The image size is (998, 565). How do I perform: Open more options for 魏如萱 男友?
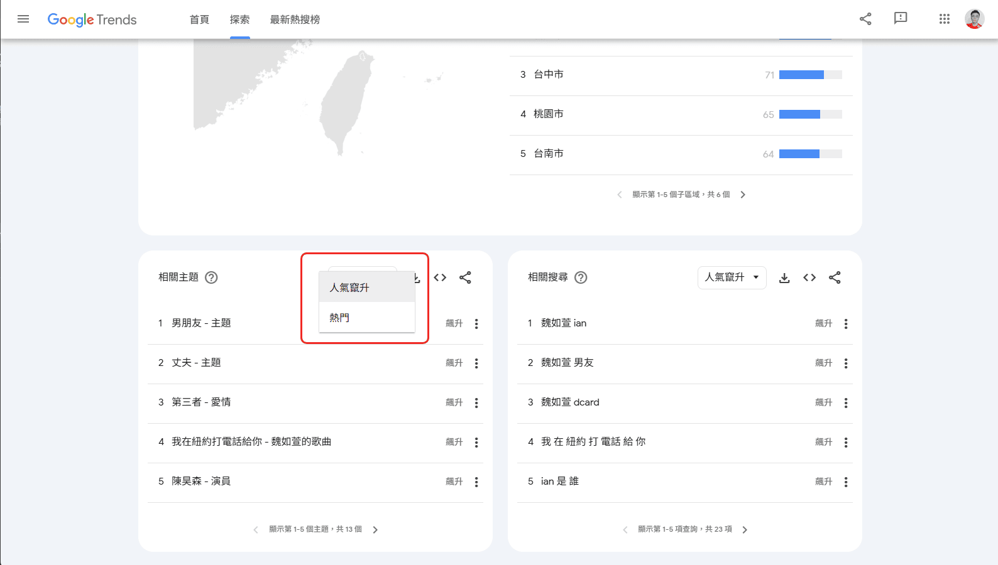[x=846, y=363]
